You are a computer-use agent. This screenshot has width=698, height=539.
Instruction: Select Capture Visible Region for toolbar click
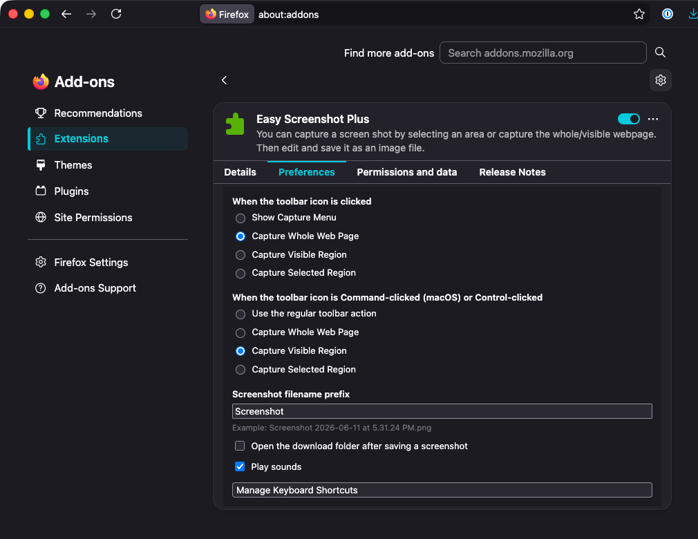coord(240,255)
